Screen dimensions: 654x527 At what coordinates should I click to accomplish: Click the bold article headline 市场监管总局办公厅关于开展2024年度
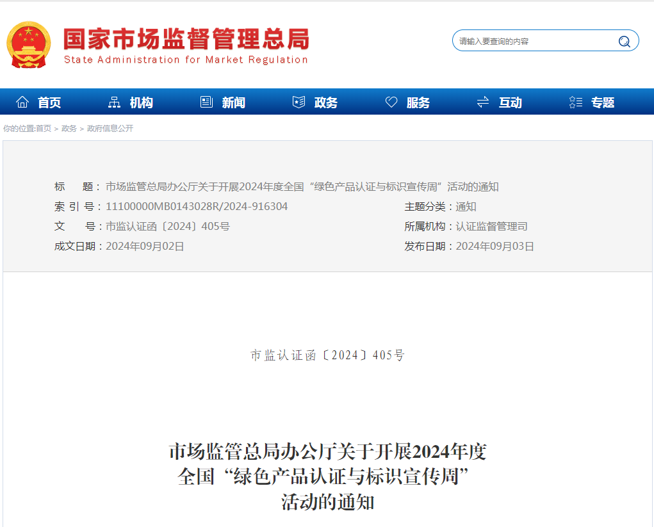click(327, 452)
